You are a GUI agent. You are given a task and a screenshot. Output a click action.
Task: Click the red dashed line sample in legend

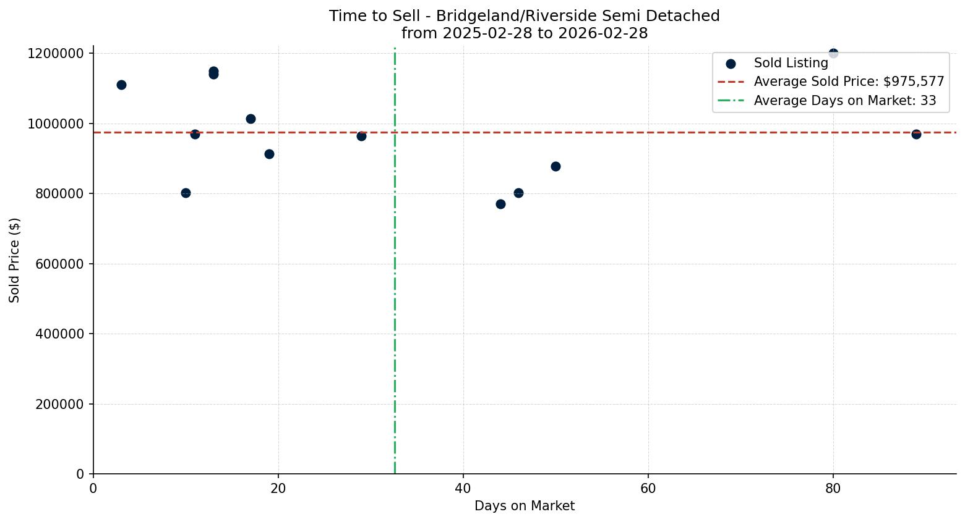pos(731,82)
